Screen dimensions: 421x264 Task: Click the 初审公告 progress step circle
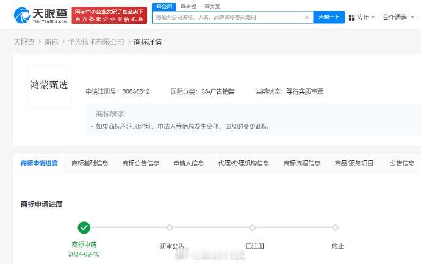click(x=170, y=228)
